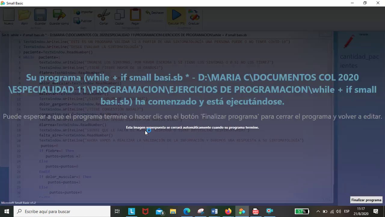
Task: Open the Mail app in taskbar
Action: pyautogui.click(x=159, y=212)
